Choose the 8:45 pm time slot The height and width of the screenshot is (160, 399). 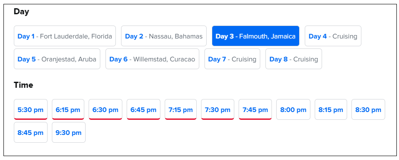(x=31, y=132)
